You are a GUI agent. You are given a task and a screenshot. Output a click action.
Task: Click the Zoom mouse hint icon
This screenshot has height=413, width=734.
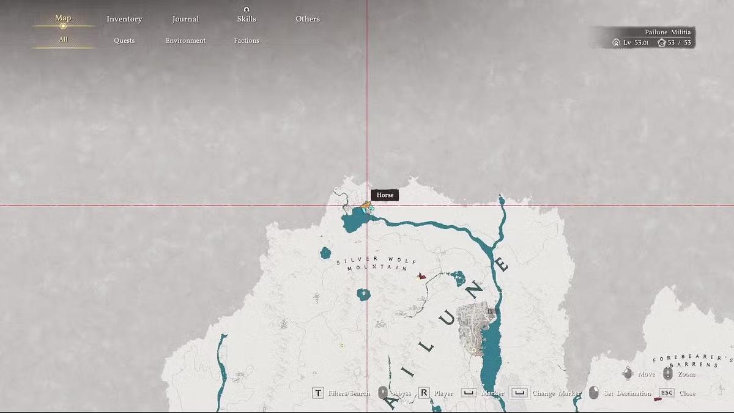point(668,373)
